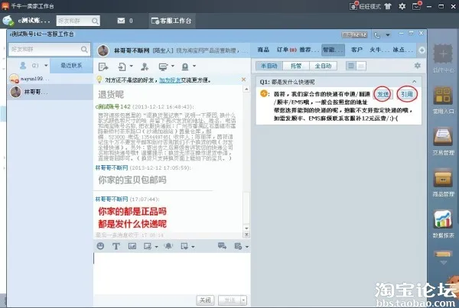Click the 加为好友 link
The image size is (459, 308).
(170, 79)
